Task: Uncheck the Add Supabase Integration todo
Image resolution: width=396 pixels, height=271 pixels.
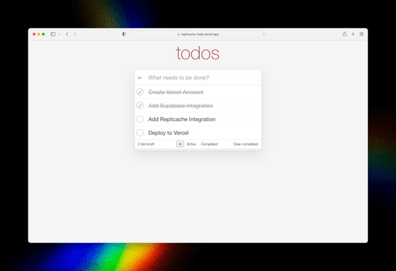Action: [140, 106]
